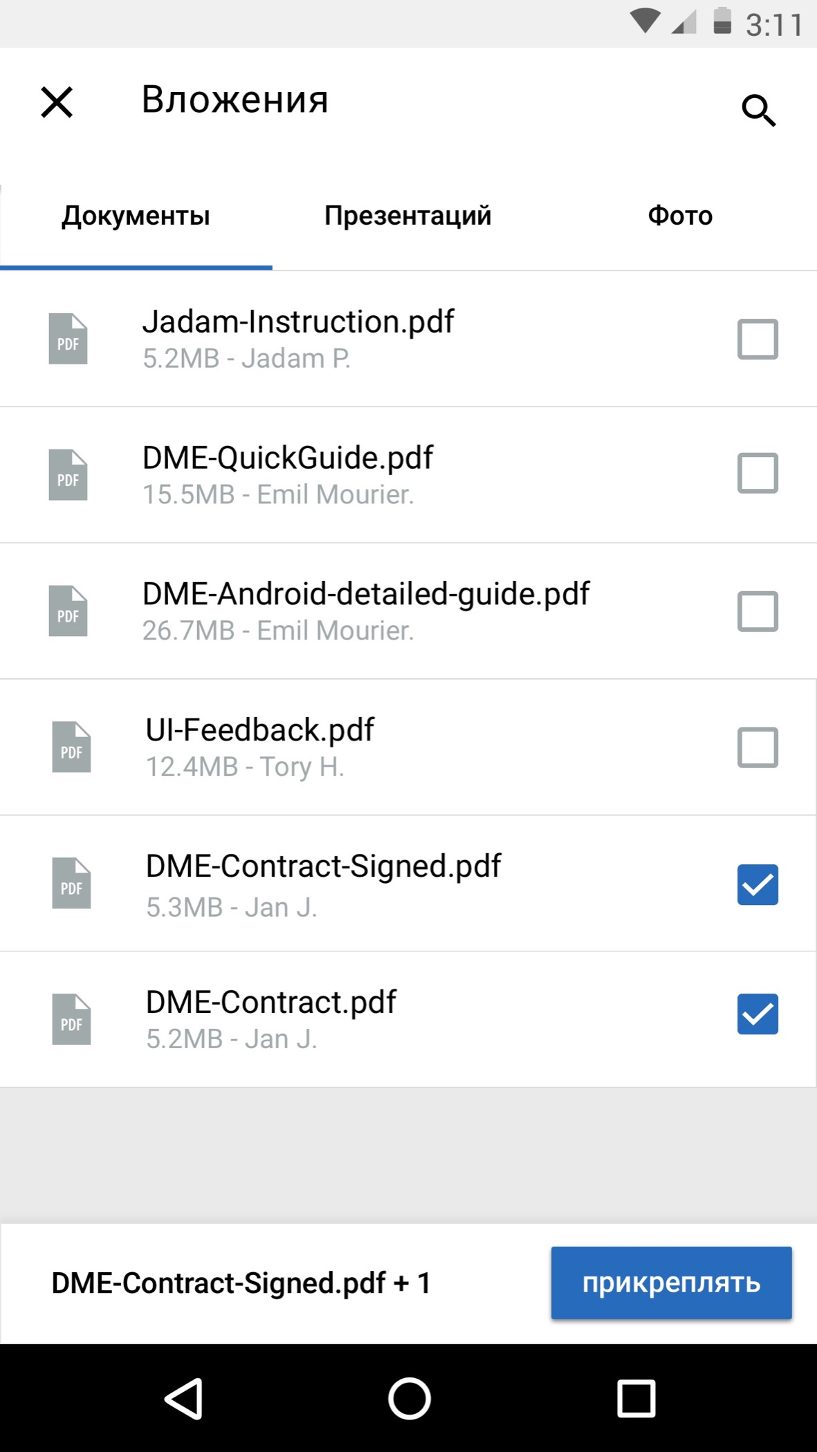Click PDF icon next to UI-Feedback.pdf
This screenshot has height=1452, width=817.
point(71,747)
